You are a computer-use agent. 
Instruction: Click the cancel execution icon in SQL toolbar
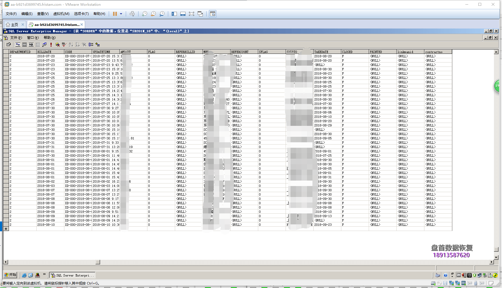coord(58,45)
